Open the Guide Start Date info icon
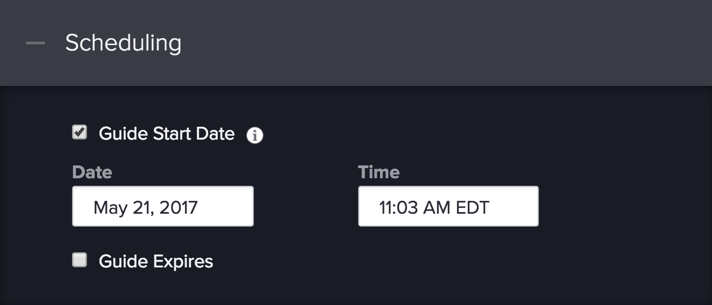The height and width of the screenshot is (305, 712). (x=255, y=136)
